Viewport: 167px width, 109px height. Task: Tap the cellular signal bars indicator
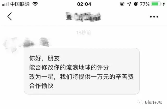(5, 4)
